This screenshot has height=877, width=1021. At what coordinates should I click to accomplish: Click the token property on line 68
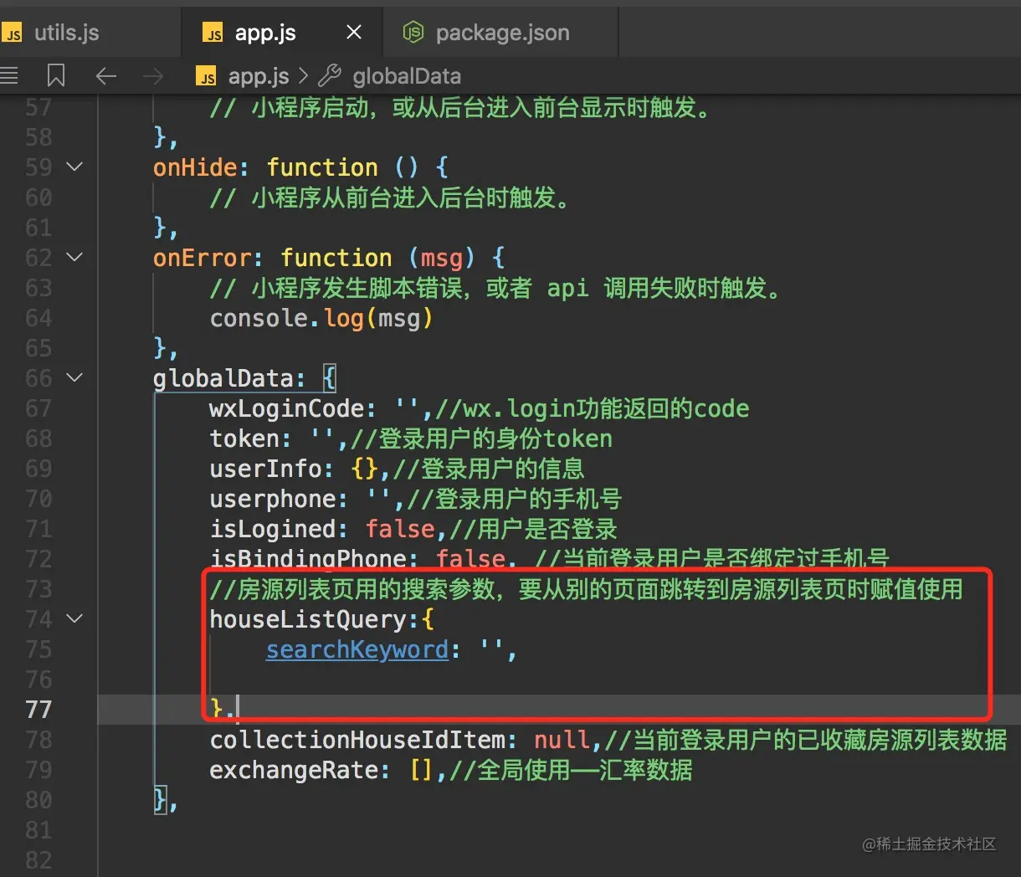(244, 438)
